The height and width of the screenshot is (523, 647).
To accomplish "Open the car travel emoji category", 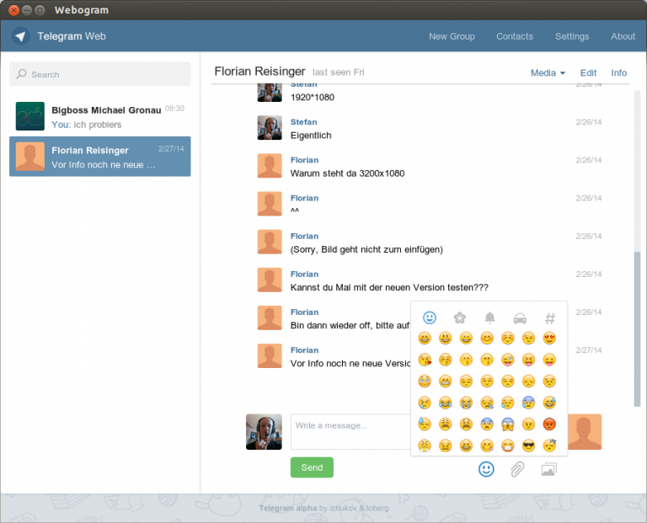I will (520, 318).
